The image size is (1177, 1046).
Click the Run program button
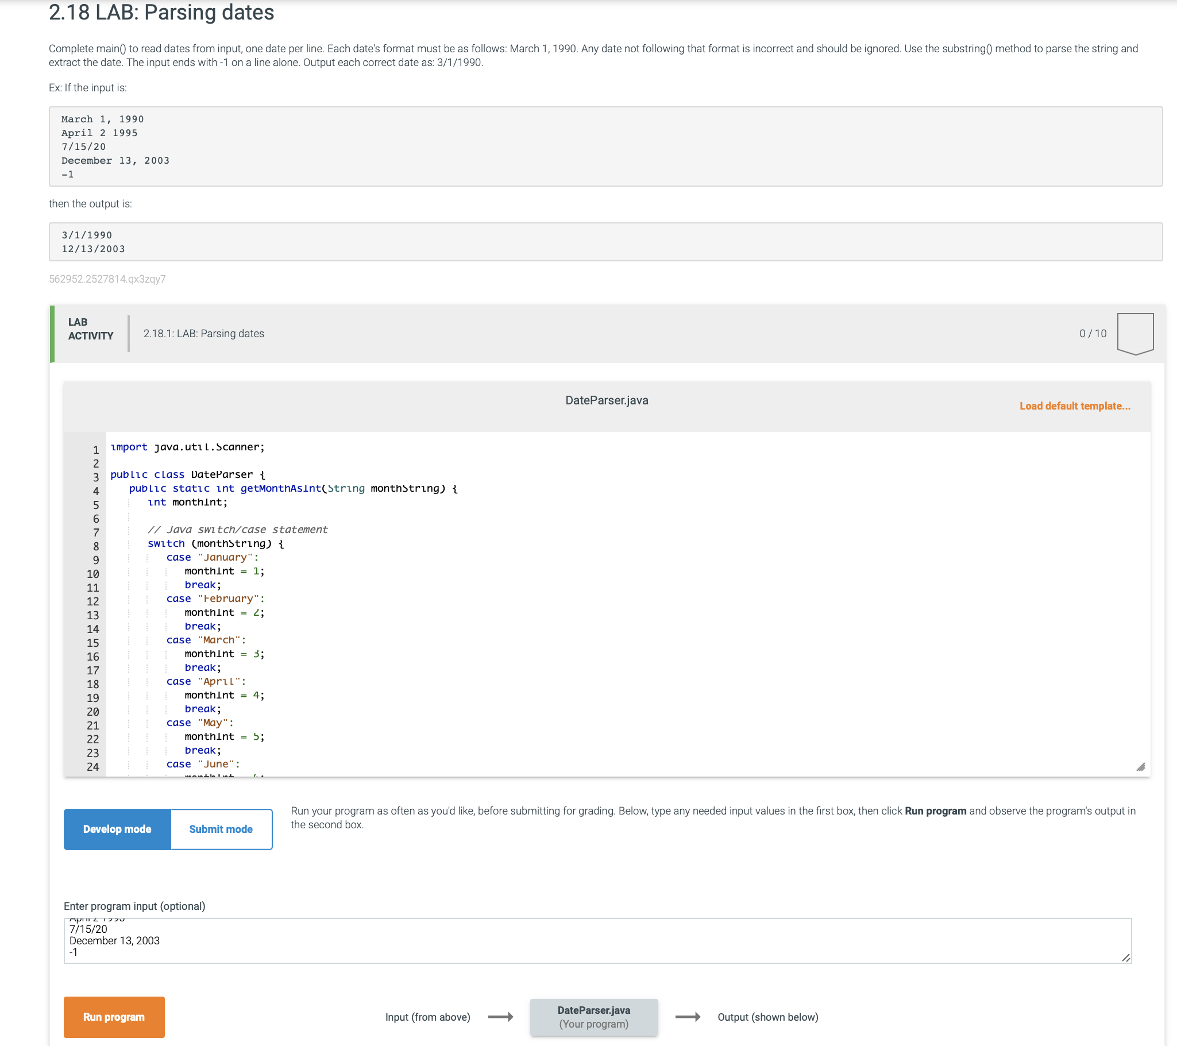tap(113, 1017)
